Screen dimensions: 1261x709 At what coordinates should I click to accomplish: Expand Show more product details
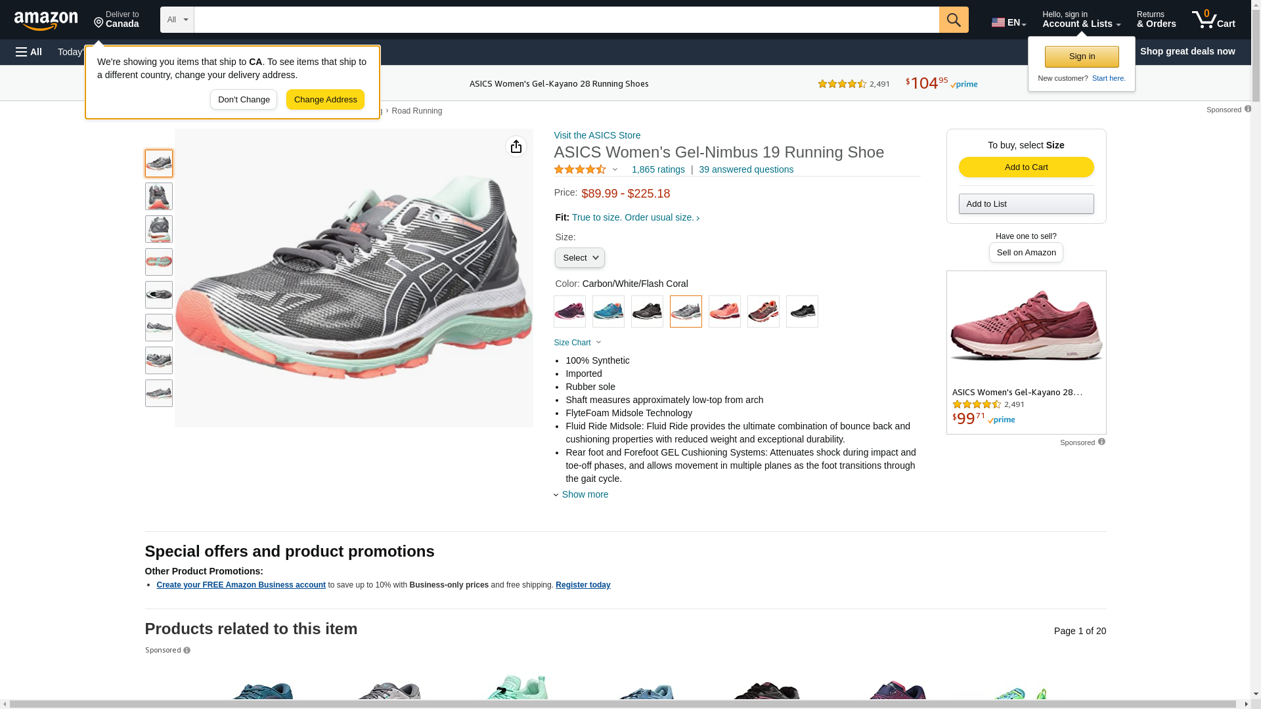(x=584, y=494)
